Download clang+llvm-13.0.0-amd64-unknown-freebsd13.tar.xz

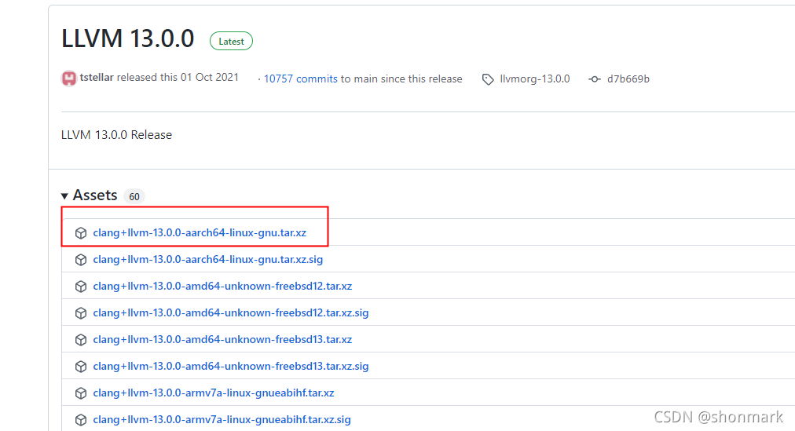pos(222,339)
